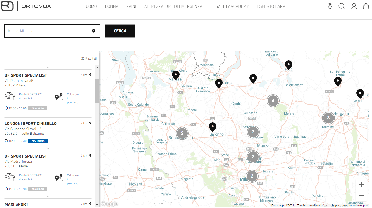Screen dimensions: 372x208
Task: Open Prodotti ORTOVOX disponibili for Via Palmanova store
Action: click(30, 96)
